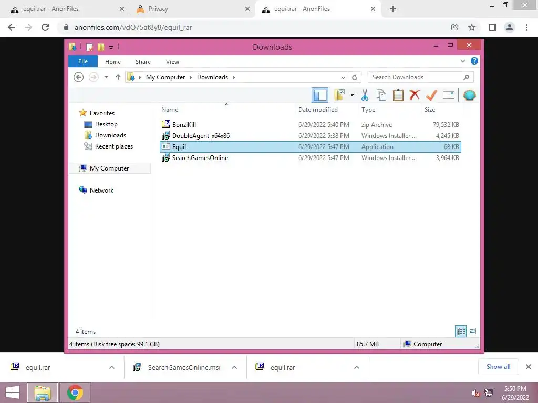Click the Cut scissors icon
538x403 pixels.
pyautogui.click(x=365, y=95)
